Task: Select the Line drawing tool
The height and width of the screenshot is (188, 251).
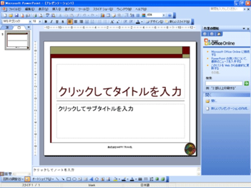Action: (x=57, y=179)
